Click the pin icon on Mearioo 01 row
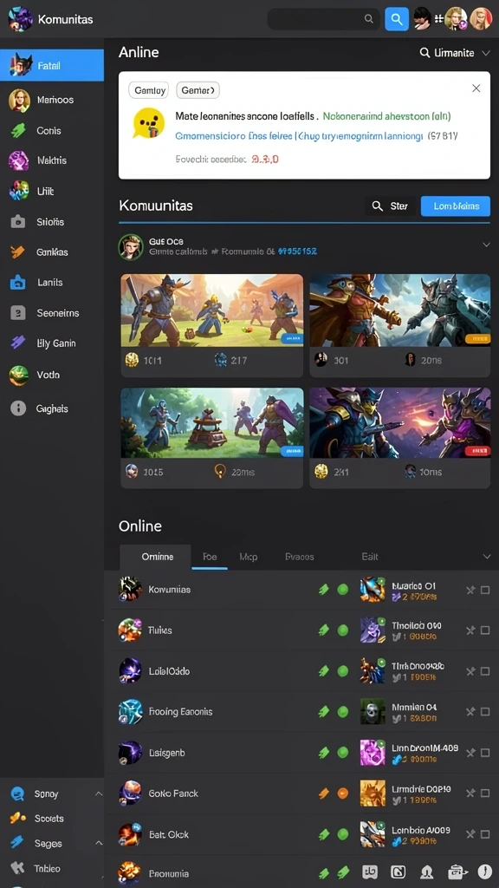The image size is (499, 888). tap(470, 590)
